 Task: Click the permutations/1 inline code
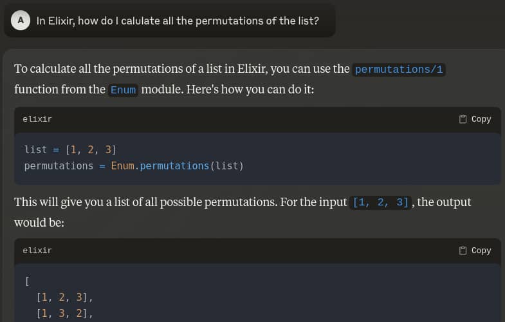click(399, 70)
